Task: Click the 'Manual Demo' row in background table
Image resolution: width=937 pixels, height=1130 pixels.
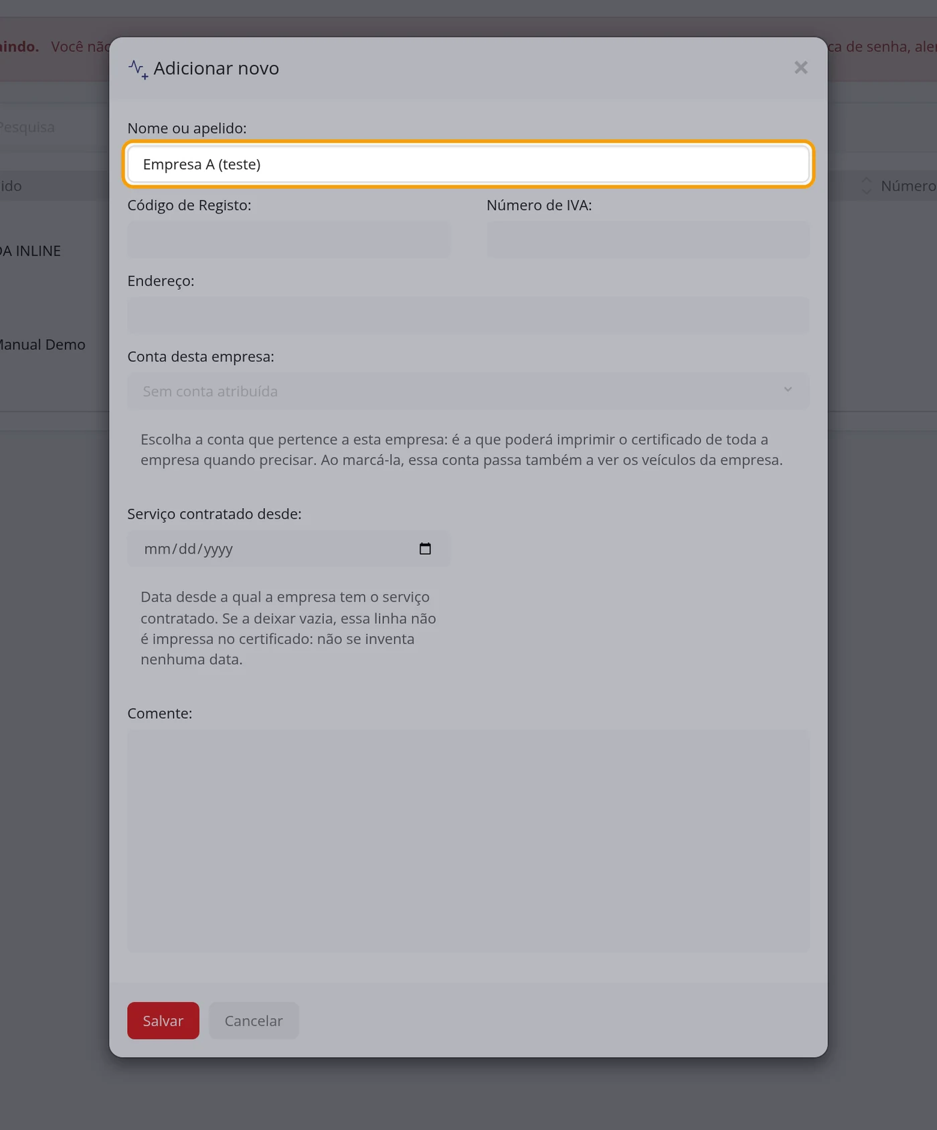Action: (x=42, y=345)
